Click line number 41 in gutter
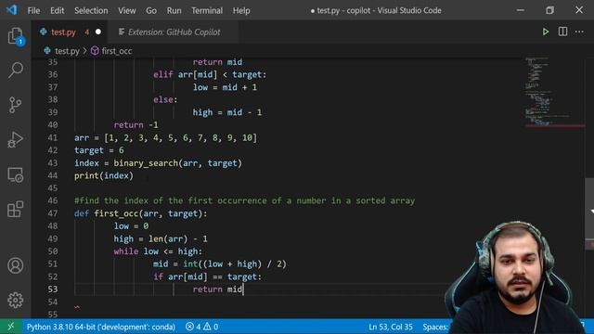Screen dimensions: 594x334 (53, 138)
